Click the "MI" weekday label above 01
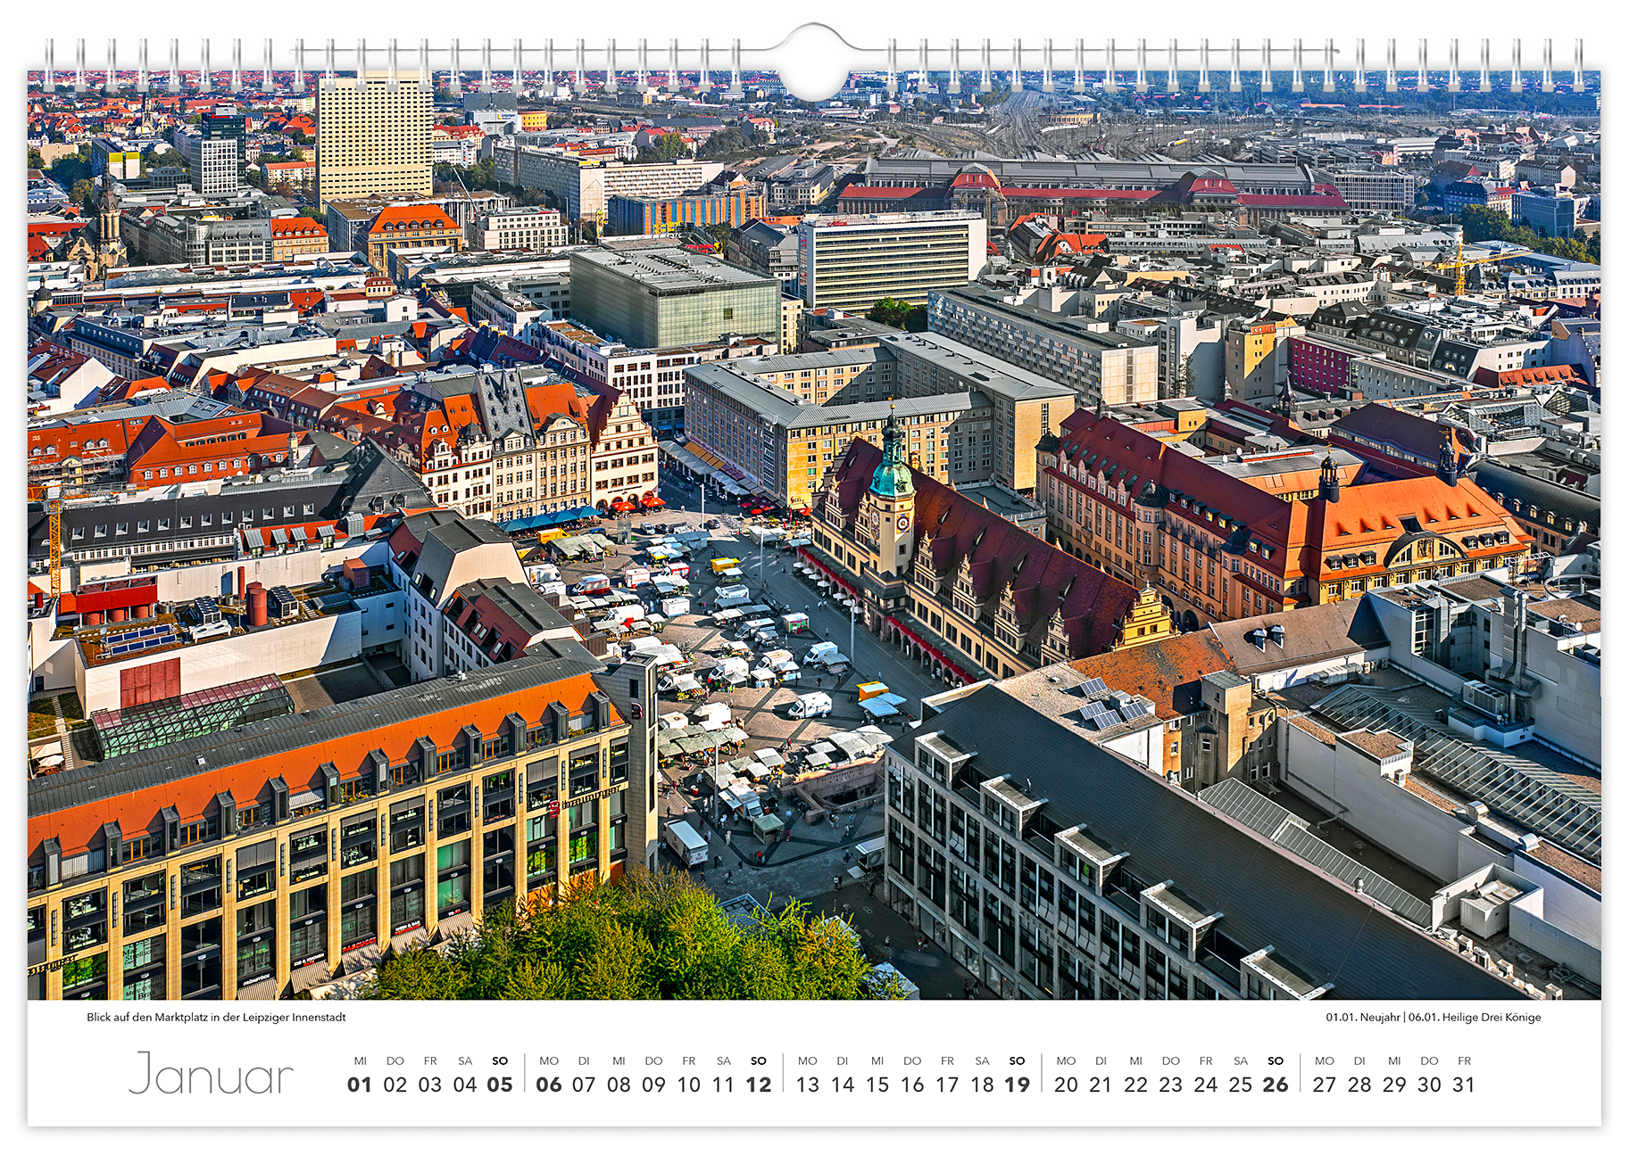The height and width of the screenshot is (1155, 1629). pos(360,1060)
